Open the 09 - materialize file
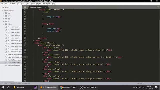The width and height of the screenshot is (160, 90). [x=15, y=49]
